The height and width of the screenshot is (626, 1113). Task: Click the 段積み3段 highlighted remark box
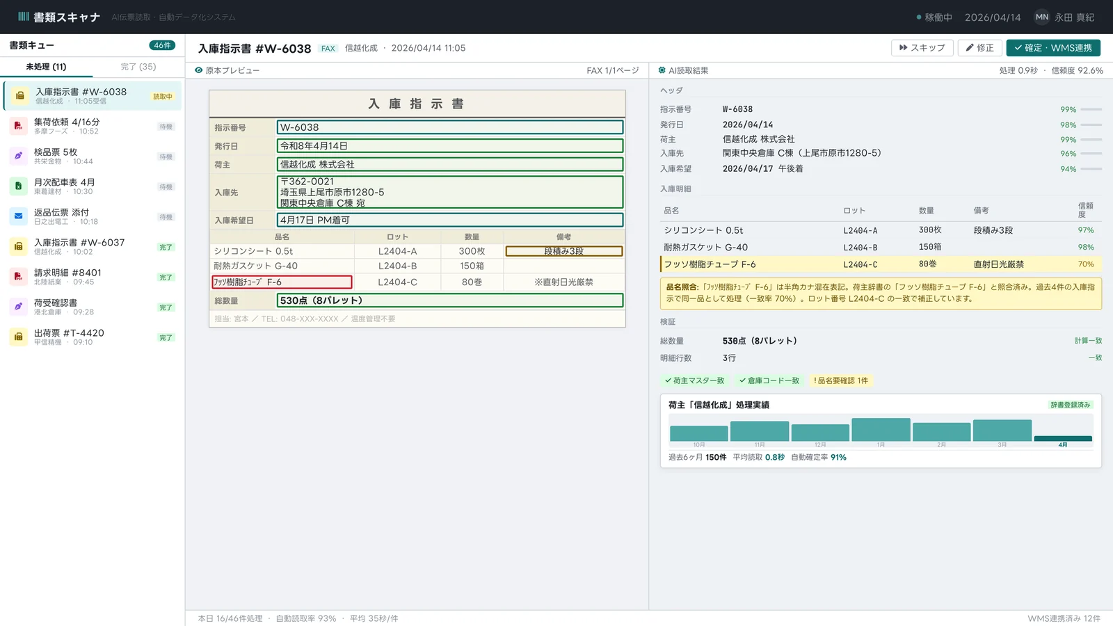[x=564, y=251]
